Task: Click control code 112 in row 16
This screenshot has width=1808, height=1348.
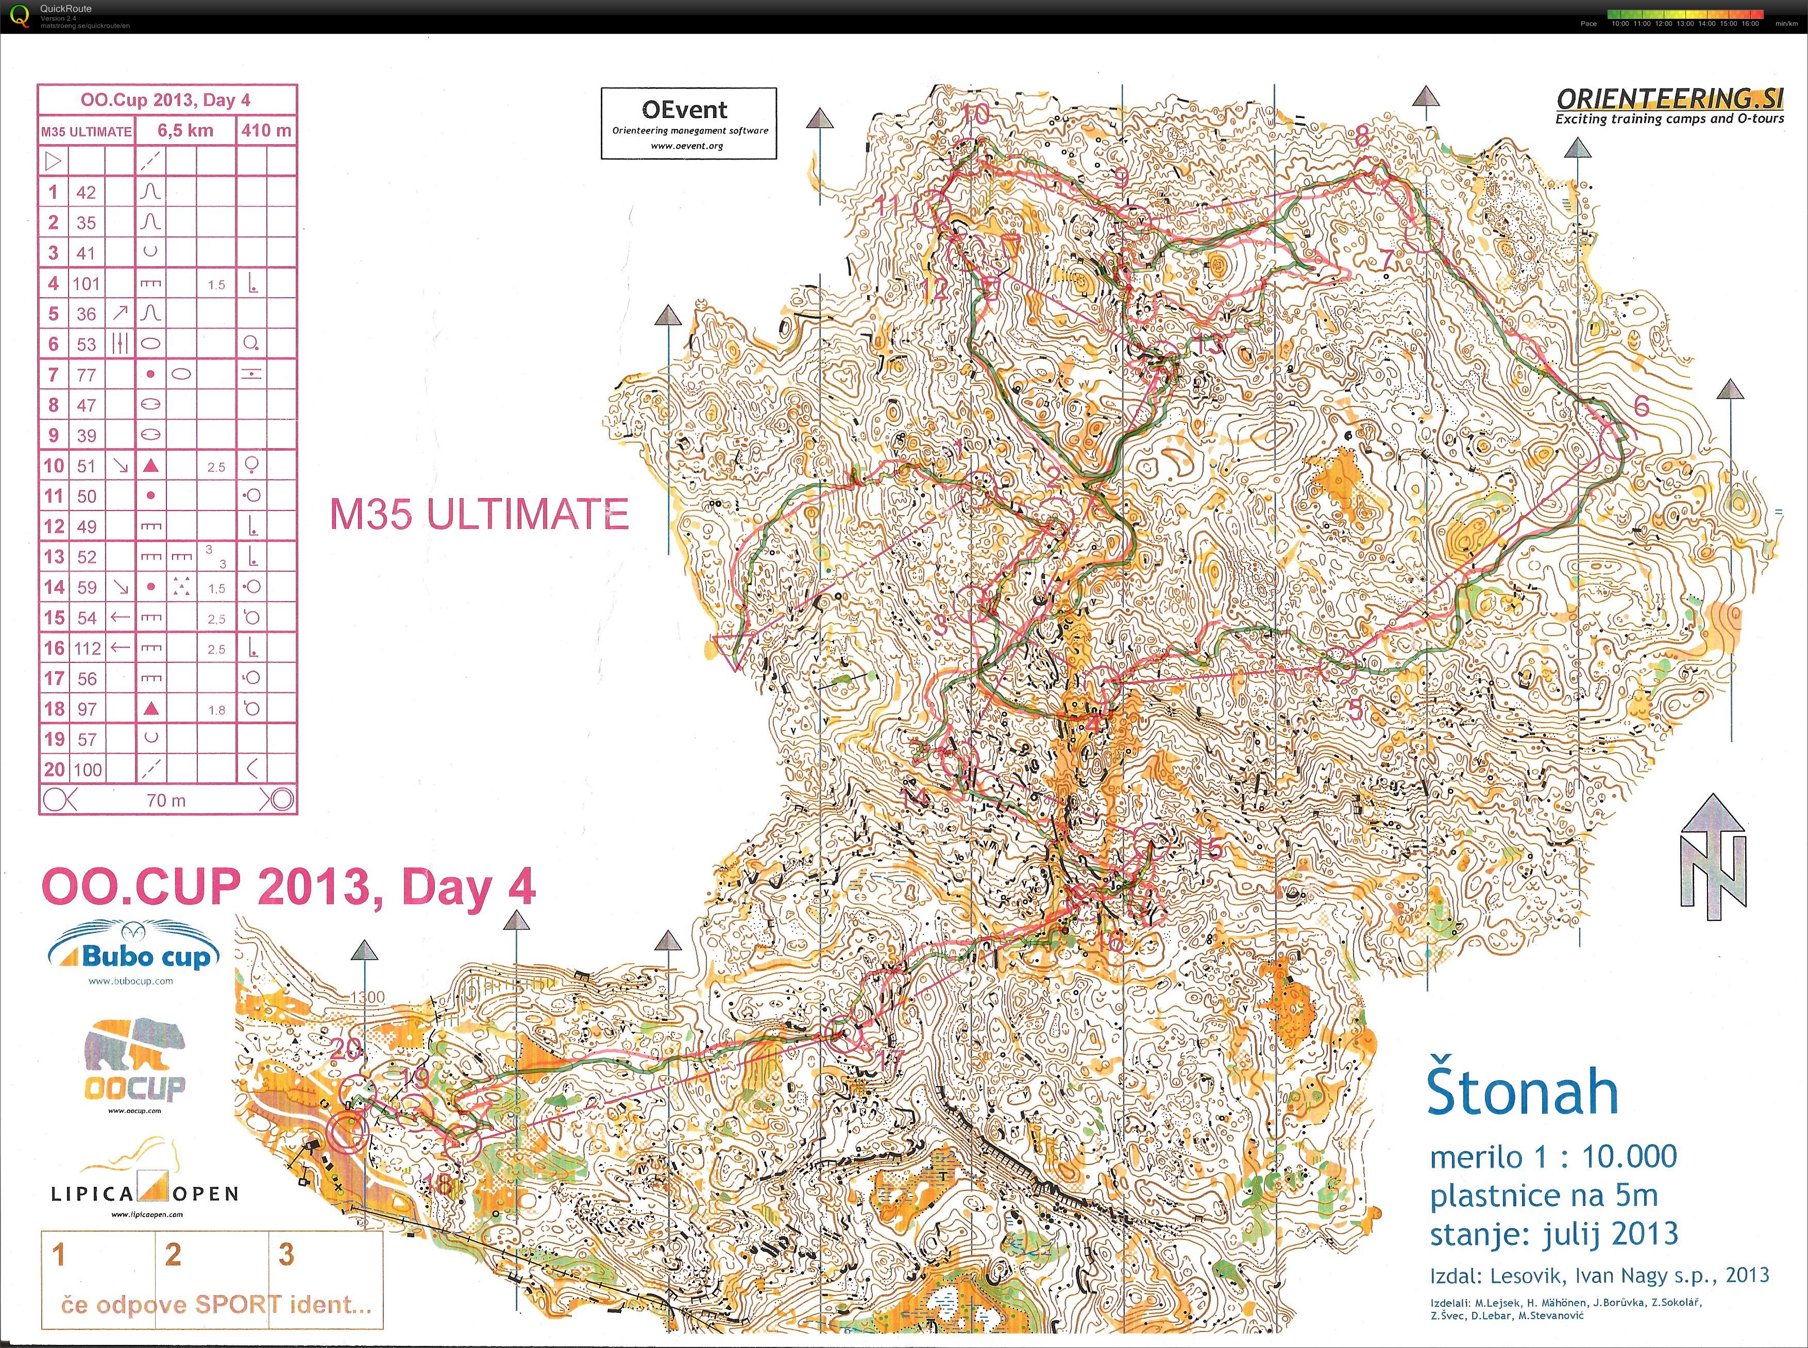Action: 87,649
